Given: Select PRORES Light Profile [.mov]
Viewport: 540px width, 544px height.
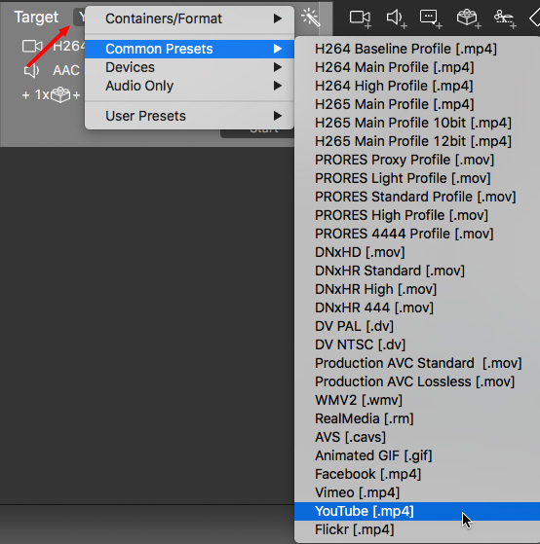Looking at the screenshot, I should tap(417, 178).
